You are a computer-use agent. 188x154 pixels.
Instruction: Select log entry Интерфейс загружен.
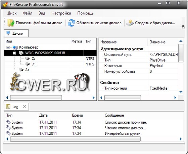[x=94, y=133]
